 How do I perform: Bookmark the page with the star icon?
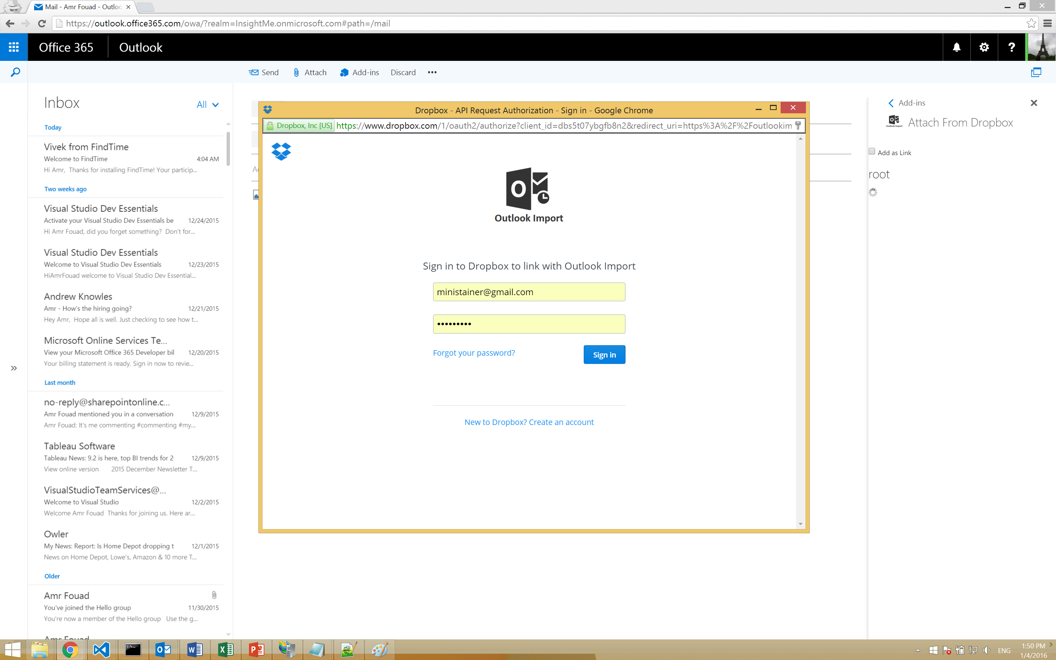tap(1031, 23)
